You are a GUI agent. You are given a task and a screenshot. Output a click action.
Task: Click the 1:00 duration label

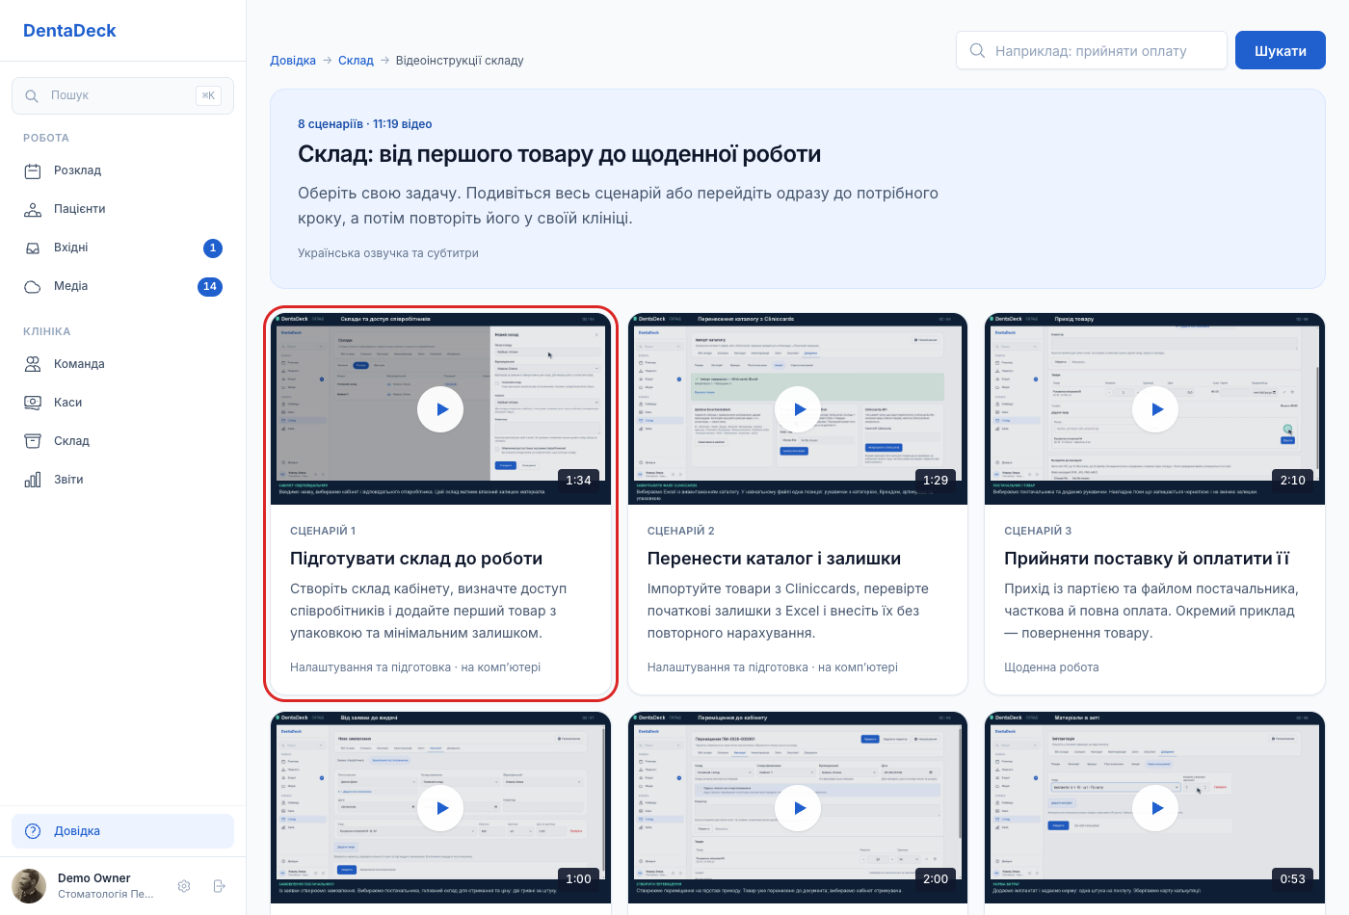pyautogui.click(x=578, y=879)
